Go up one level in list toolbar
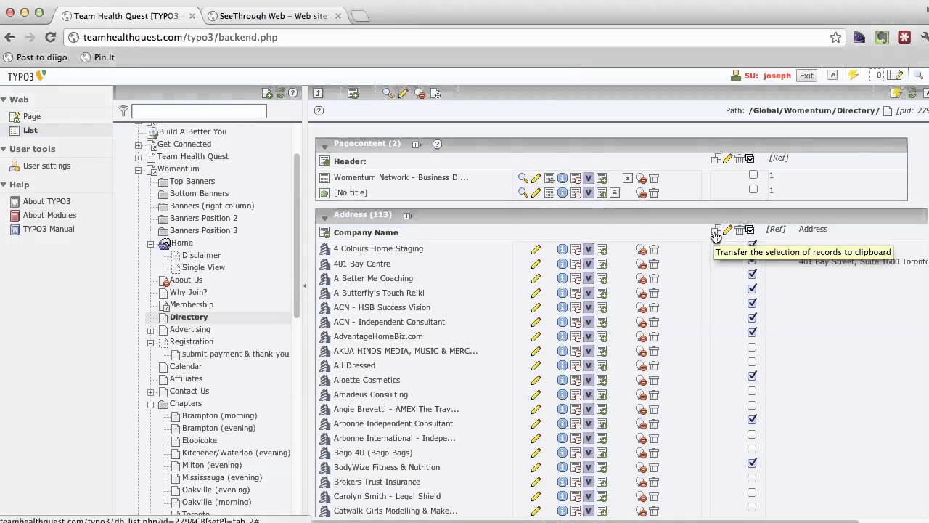 tap(318, 93)
